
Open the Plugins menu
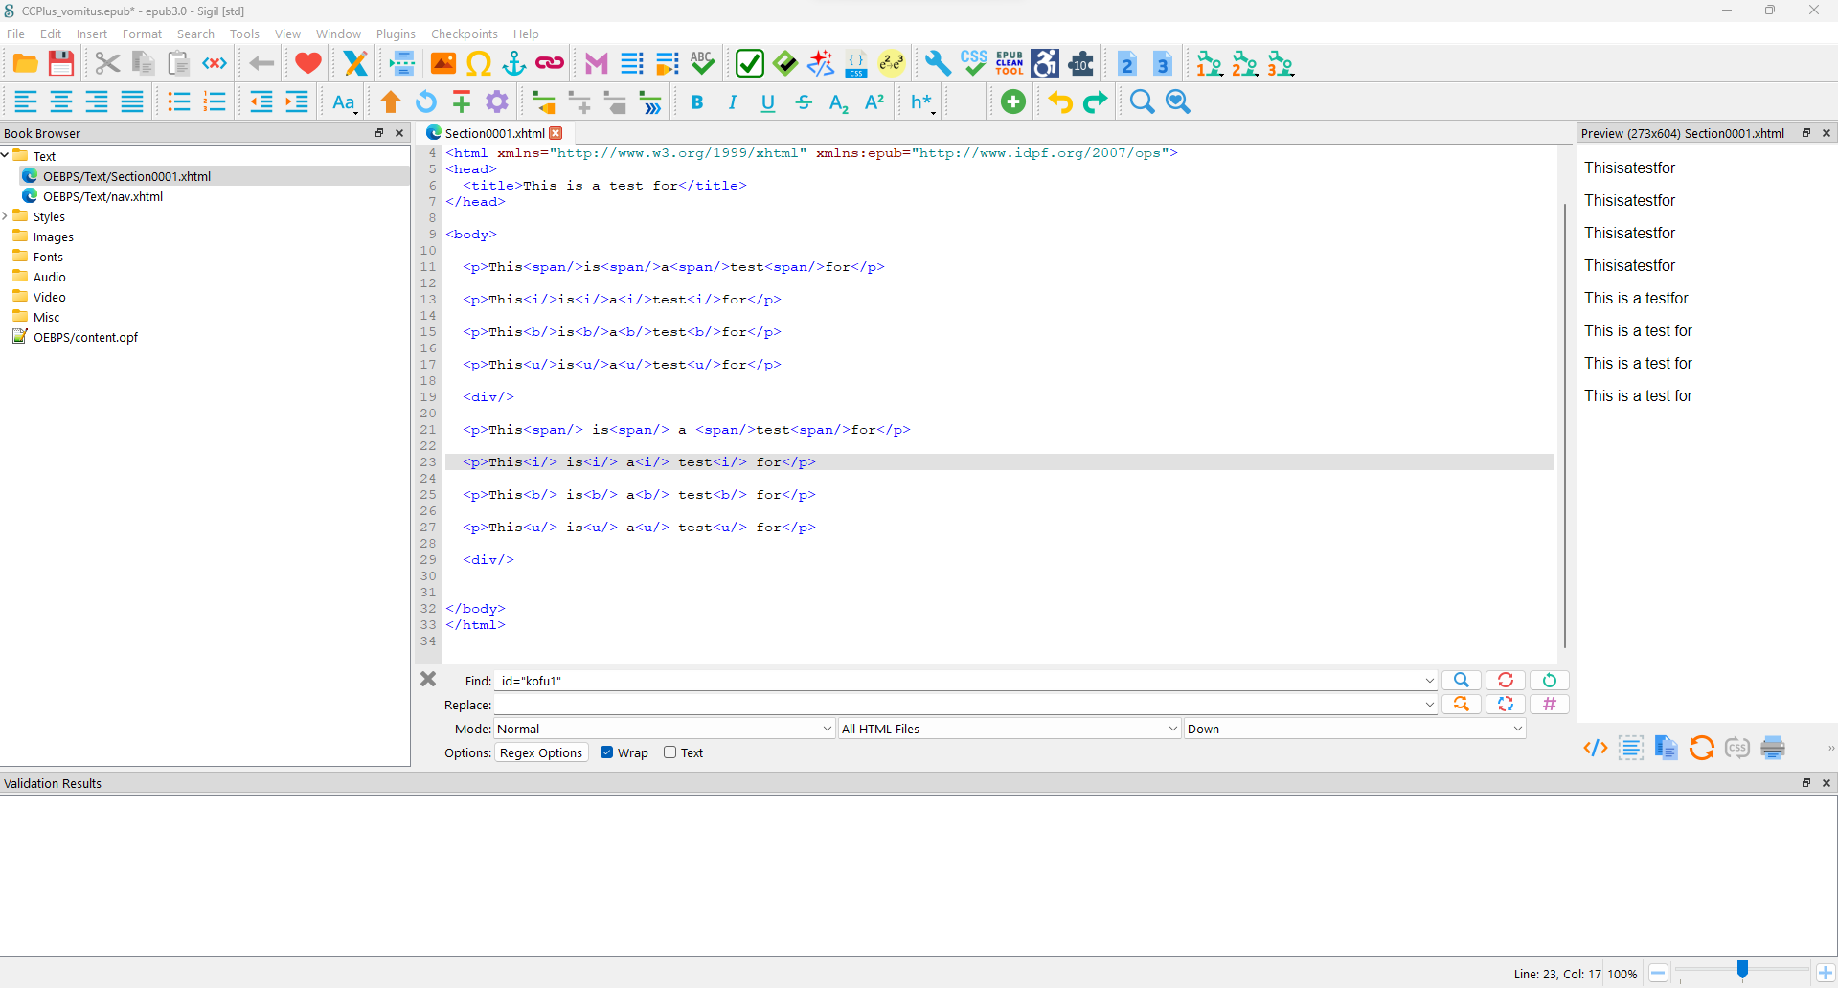(396, 34)
